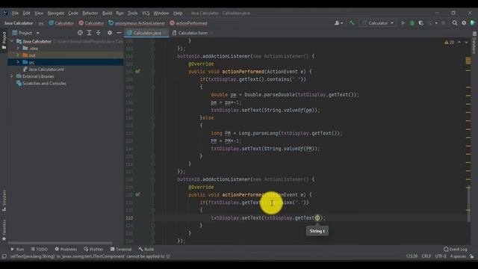Image resolution: width=478 pixels, height=269 pixels.
Task: Expand the src folder in project tree
Action: (18, 62)
